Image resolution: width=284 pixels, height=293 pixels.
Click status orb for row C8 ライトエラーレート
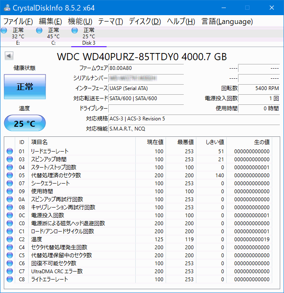point(10,279)
